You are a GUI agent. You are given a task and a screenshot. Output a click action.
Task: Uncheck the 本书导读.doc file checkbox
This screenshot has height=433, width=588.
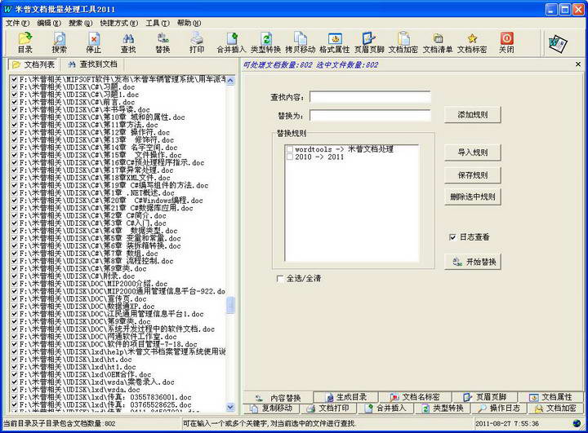pos(14,110)
